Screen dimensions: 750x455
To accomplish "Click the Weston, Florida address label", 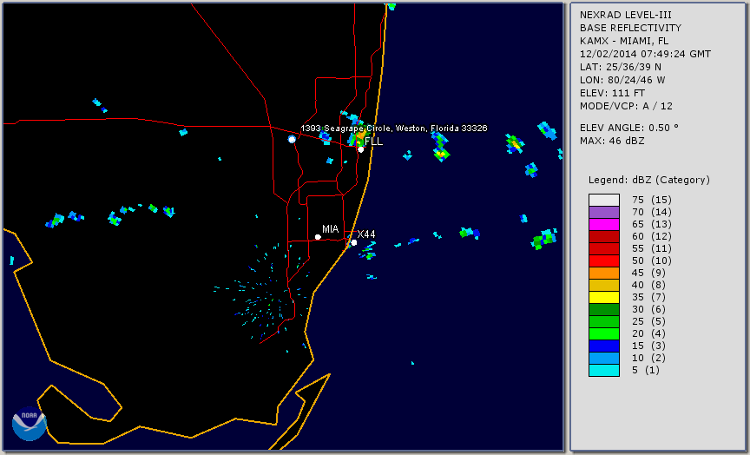I will 393,129.
